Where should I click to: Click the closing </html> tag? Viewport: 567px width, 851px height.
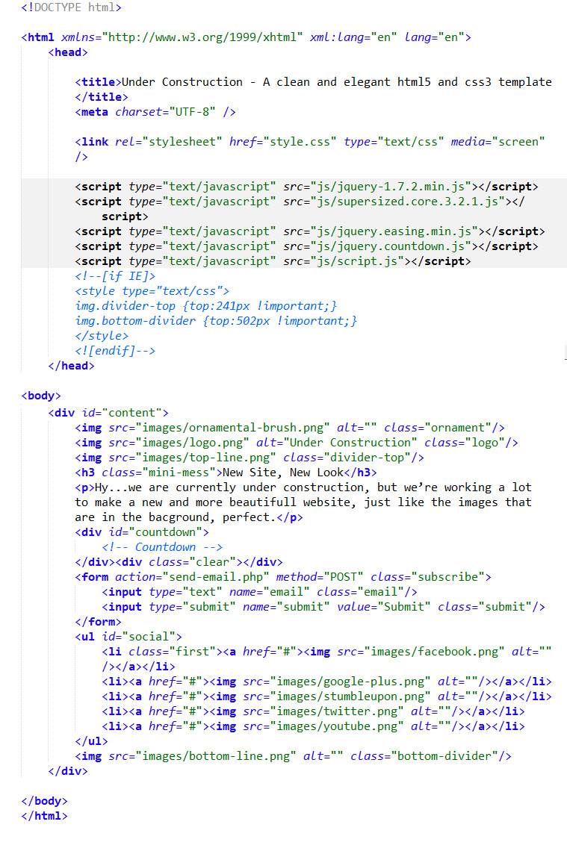point(45,816)
